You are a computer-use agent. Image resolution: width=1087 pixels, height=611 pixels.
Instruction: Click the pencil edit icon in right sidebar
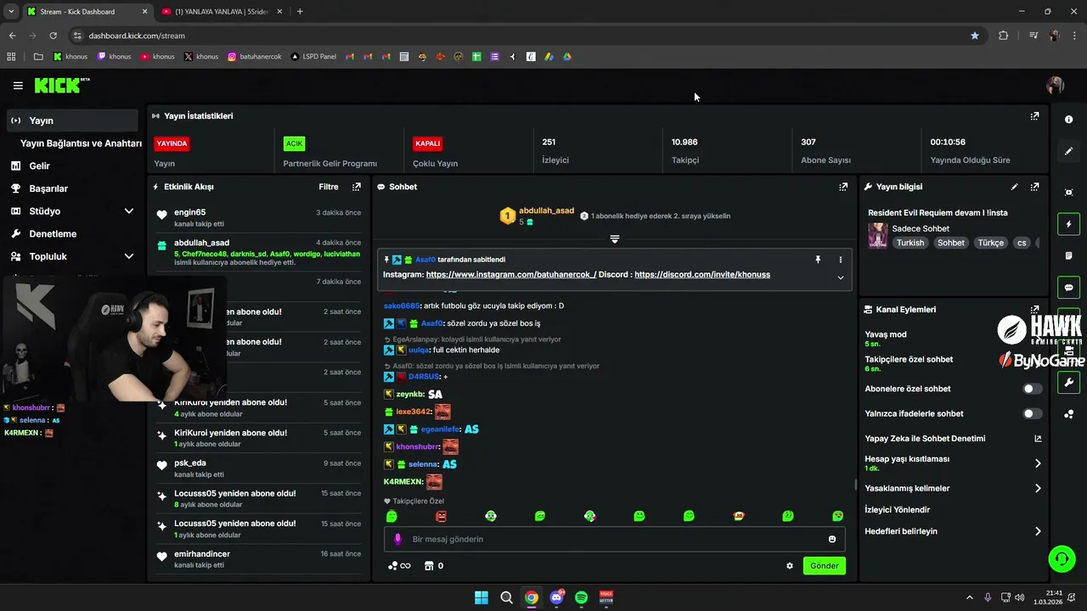click(1068, 151)
